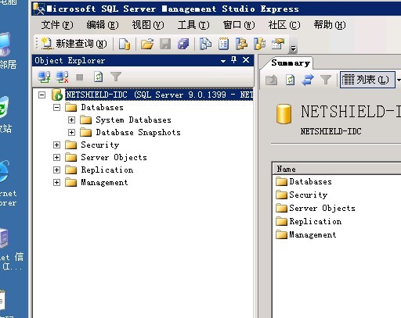Open Server Objects folder in Summary list
The width and height of the screenshot is (401, 318).
click(x=316, y=208)
